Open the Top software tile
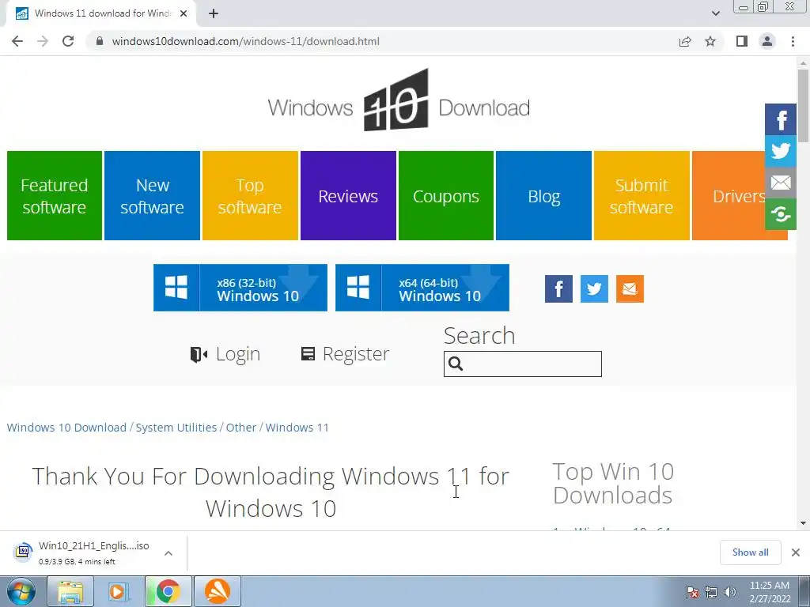Image resolution: width=810 pixels, height=607 pixels. [250, 196]
